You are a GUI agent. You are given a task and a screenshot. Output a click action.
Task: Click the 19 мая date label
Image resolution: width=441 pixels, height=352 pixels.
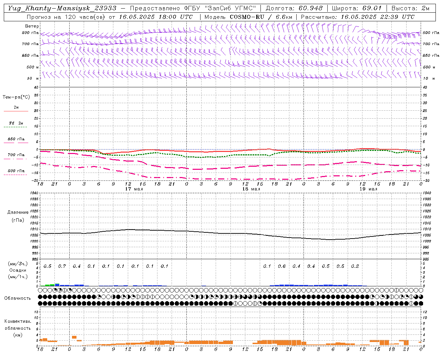[x=368, y=189]
